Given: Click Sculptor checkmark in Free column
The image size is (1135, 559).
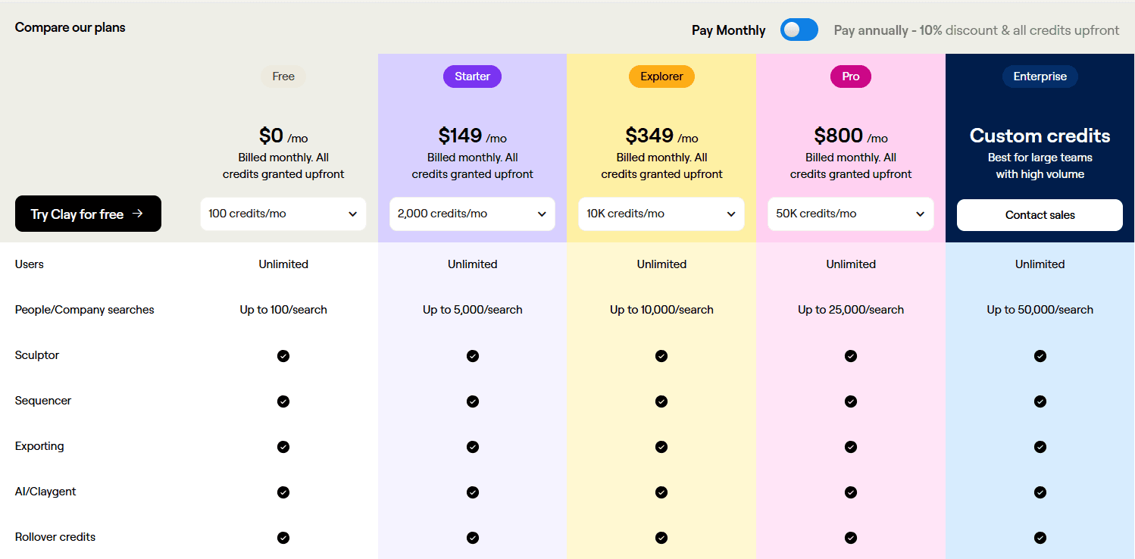Looking at the screenshot, I should coord(283,356).
